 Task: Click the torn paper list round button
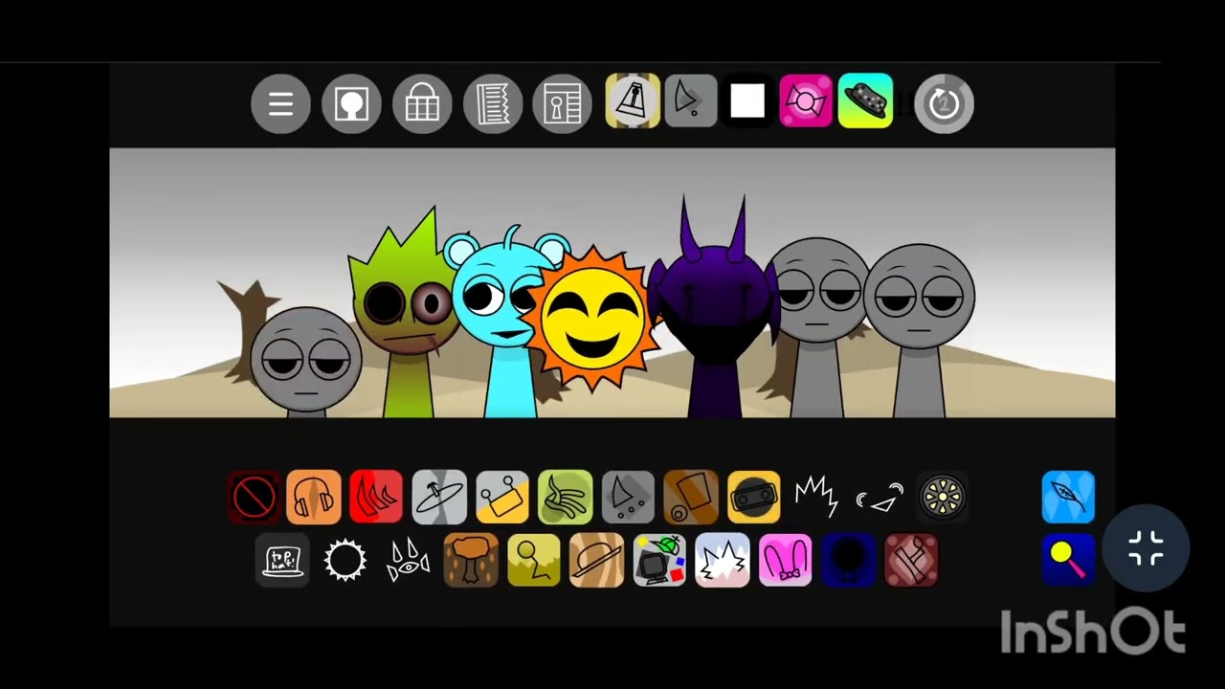click(493, 103)
